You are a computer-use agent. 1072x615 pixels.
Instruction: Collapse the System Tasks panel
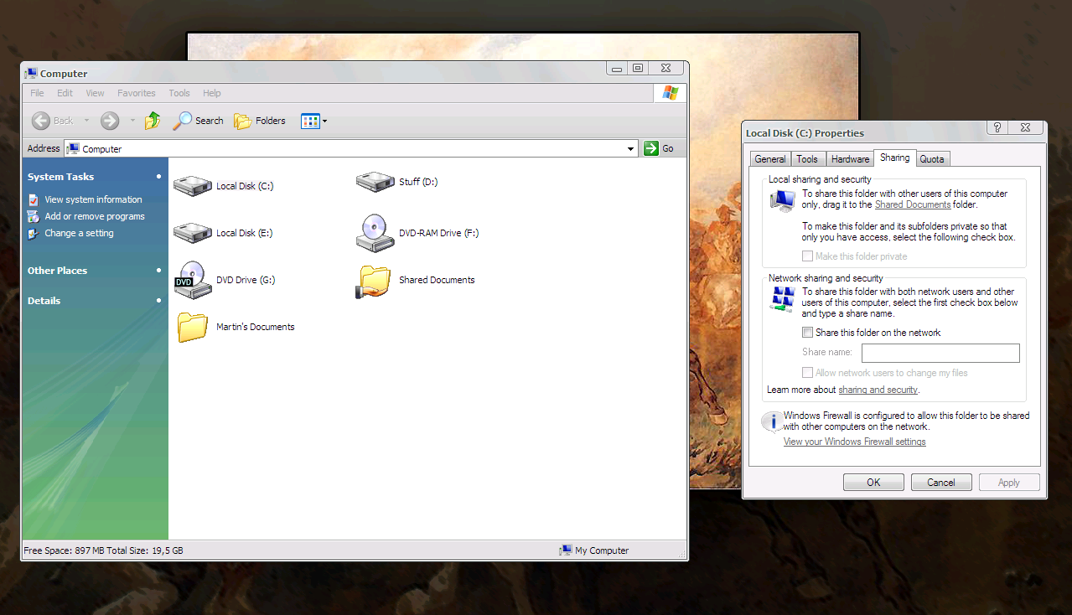coord(158,177)
